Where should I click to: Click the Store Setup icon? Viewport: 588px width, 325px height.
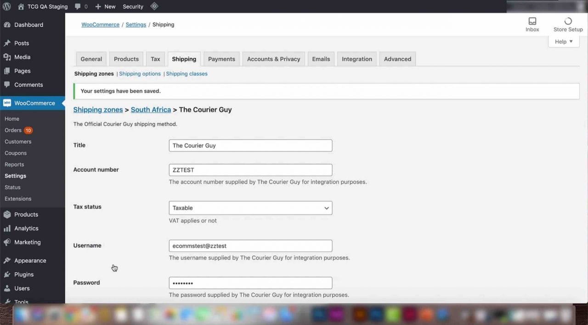(x=568, y=21)
